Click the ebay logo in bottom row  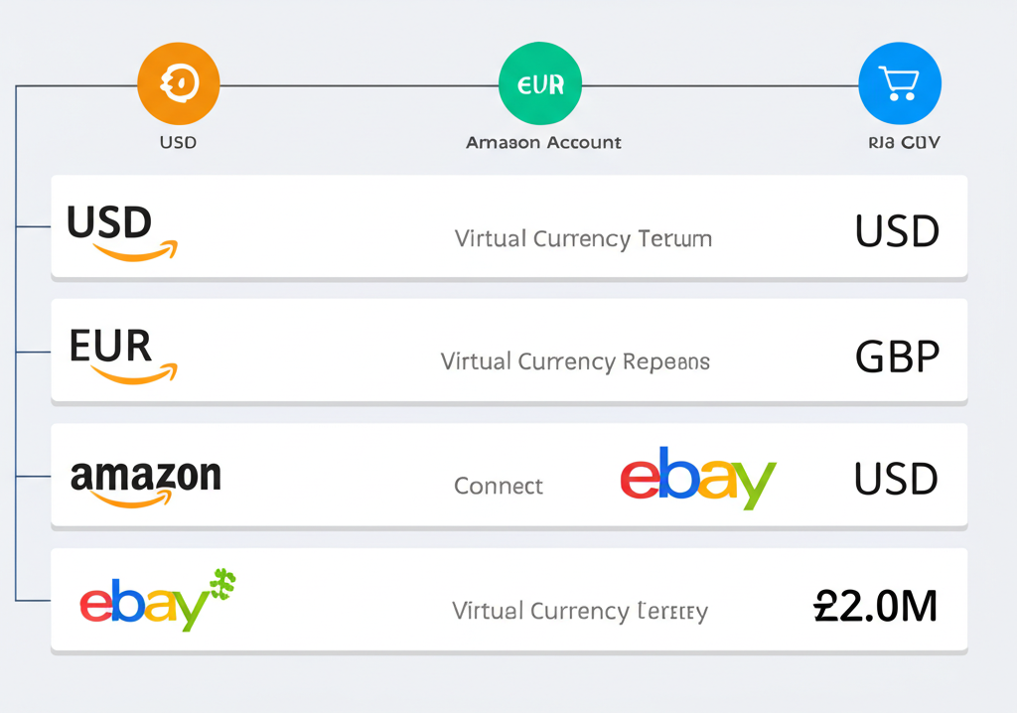(x=149, y=602)
